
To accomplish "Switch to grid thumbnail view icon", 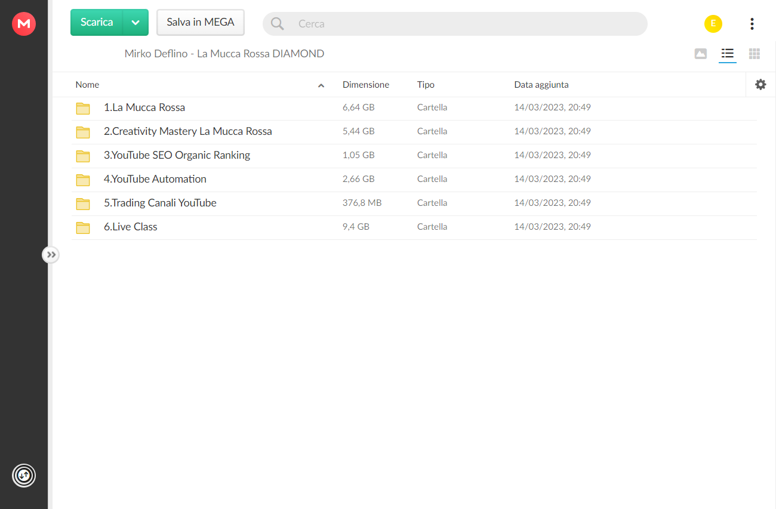I will pyautogui.click(x=755, y=54).
